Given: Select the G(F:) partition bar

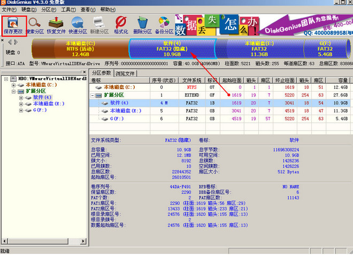Looking at the screenshot, I should [325, 49].
